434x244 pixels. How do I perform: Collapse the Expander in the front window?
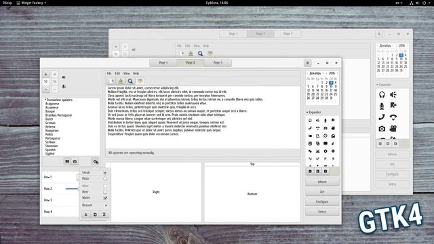(313, 113)
